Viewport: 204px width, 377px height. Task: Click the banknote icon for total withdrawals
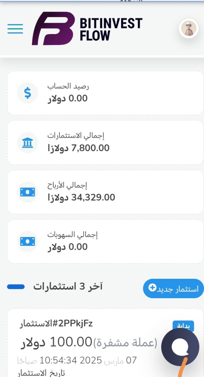click(x=28, y=241)
